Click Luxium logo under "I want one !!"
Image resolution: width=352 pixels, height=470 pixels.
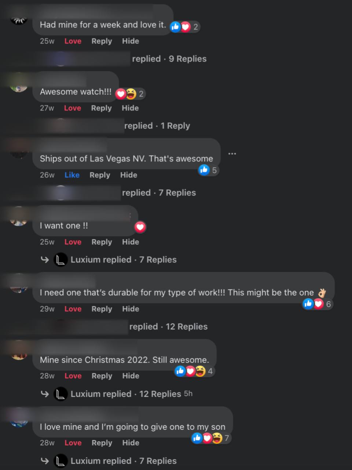[60, 260]
